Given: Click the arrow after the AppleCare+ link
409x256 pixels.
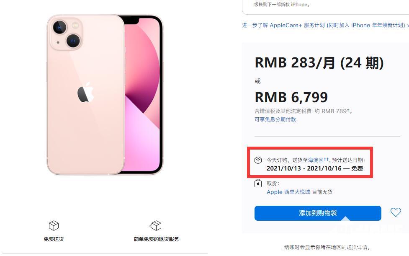Looking at the screenshot, I should [x=408, y=26].
